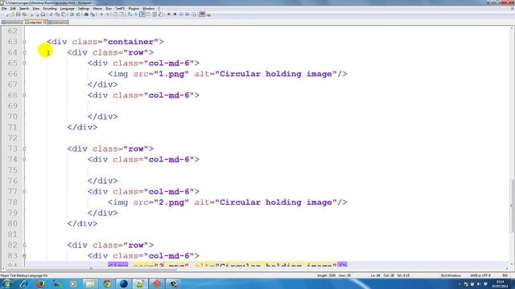
Task: Click the Print toolbar icon
Action: [43, 14]
